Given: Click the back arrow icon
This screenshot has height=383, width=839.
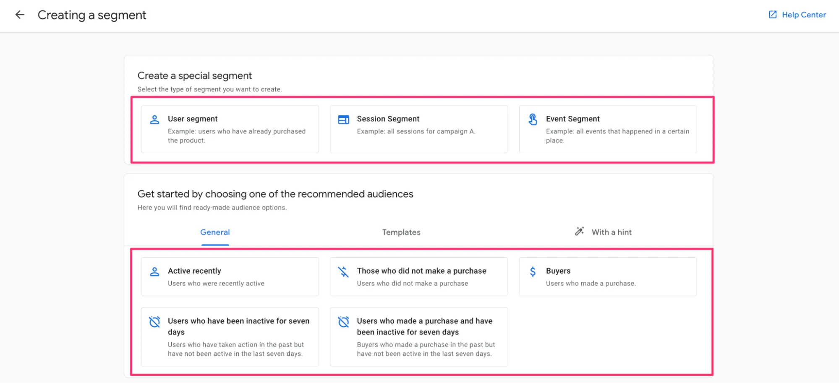Looking at the screenshot, I should coord(20,15).
